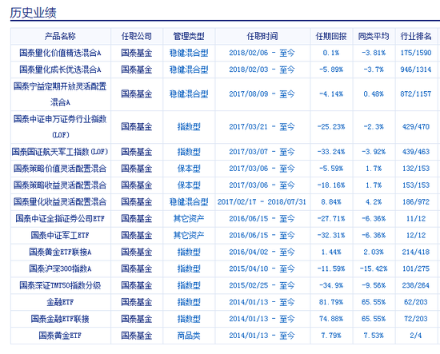
Task: Click tenure return 74.88% cell
Action: 331,319
